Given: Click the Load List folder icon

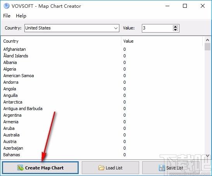Looking at the screenshot, I should [x=102, y=168].
